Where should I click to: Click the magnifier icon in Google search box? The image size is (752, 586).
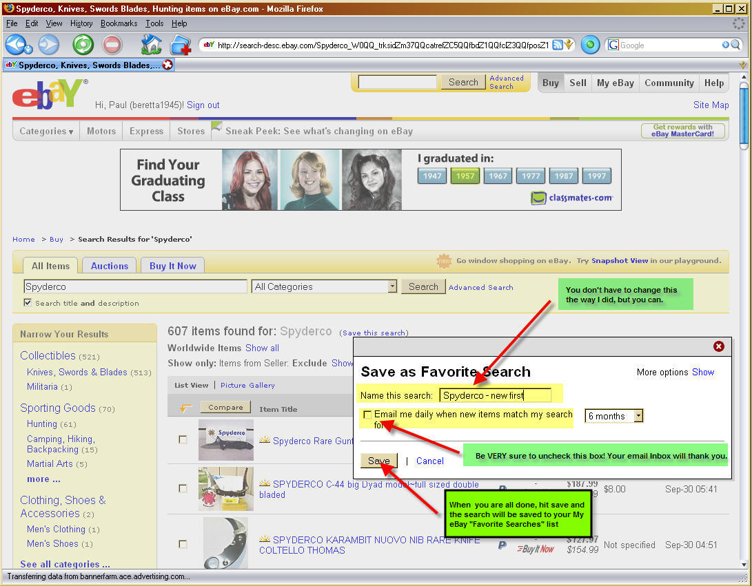point(735,45)
